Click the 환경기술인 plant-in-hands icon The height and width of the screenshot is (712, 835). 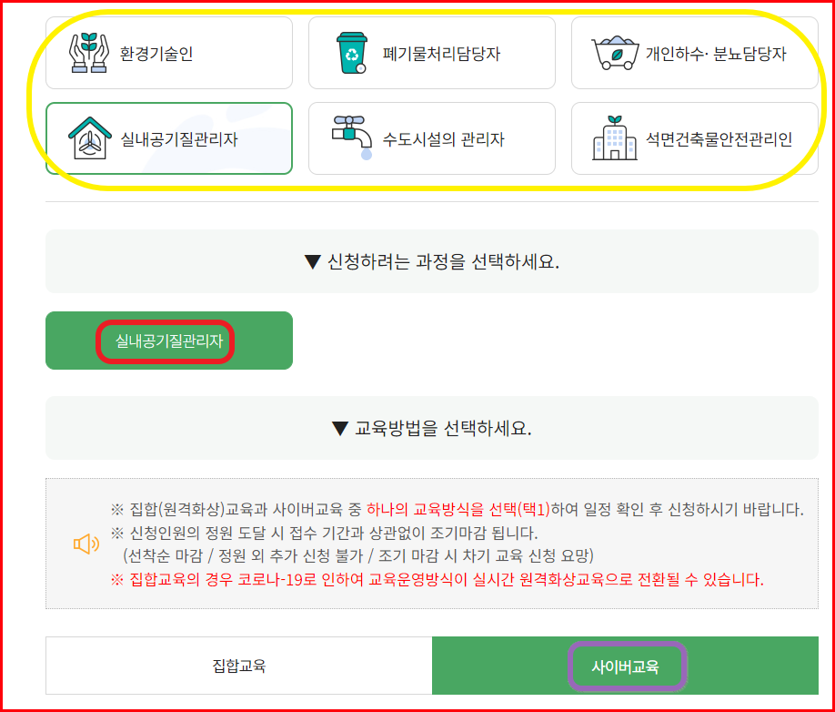click(89, 53)
